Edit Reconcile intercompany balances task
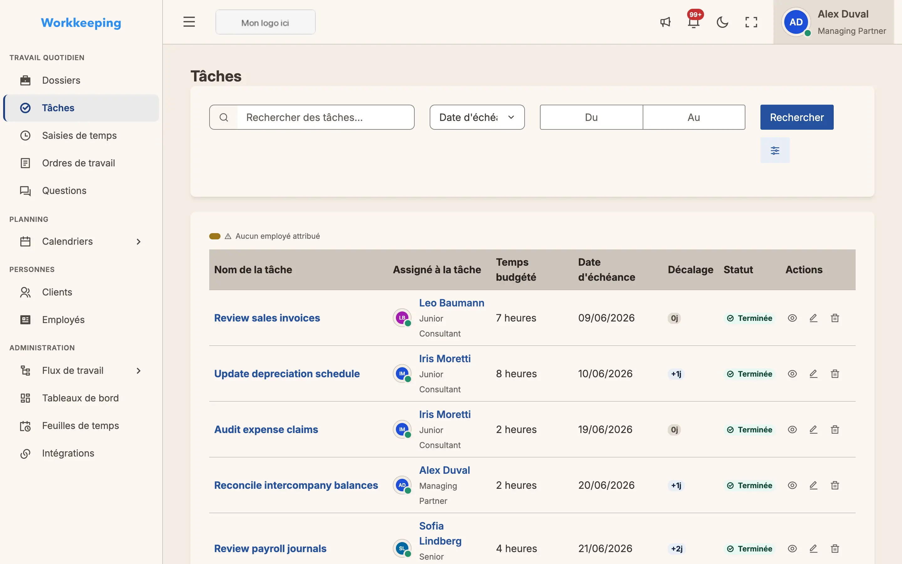902x564 pixels. click(813, 485)
